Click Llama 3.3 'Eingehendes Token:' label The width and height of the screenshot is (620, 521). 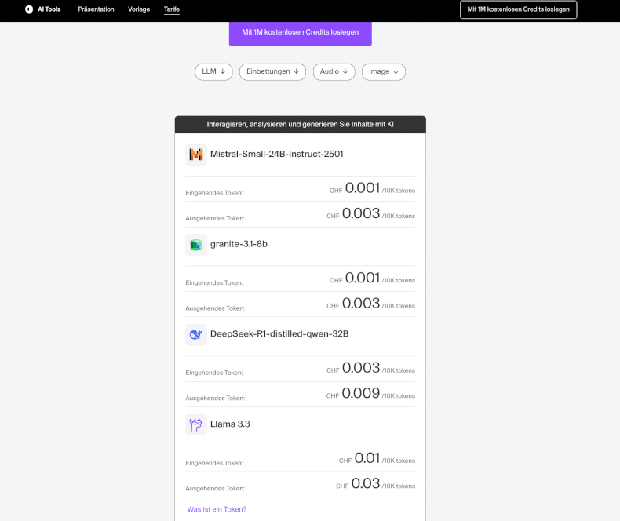coord(214,463)
